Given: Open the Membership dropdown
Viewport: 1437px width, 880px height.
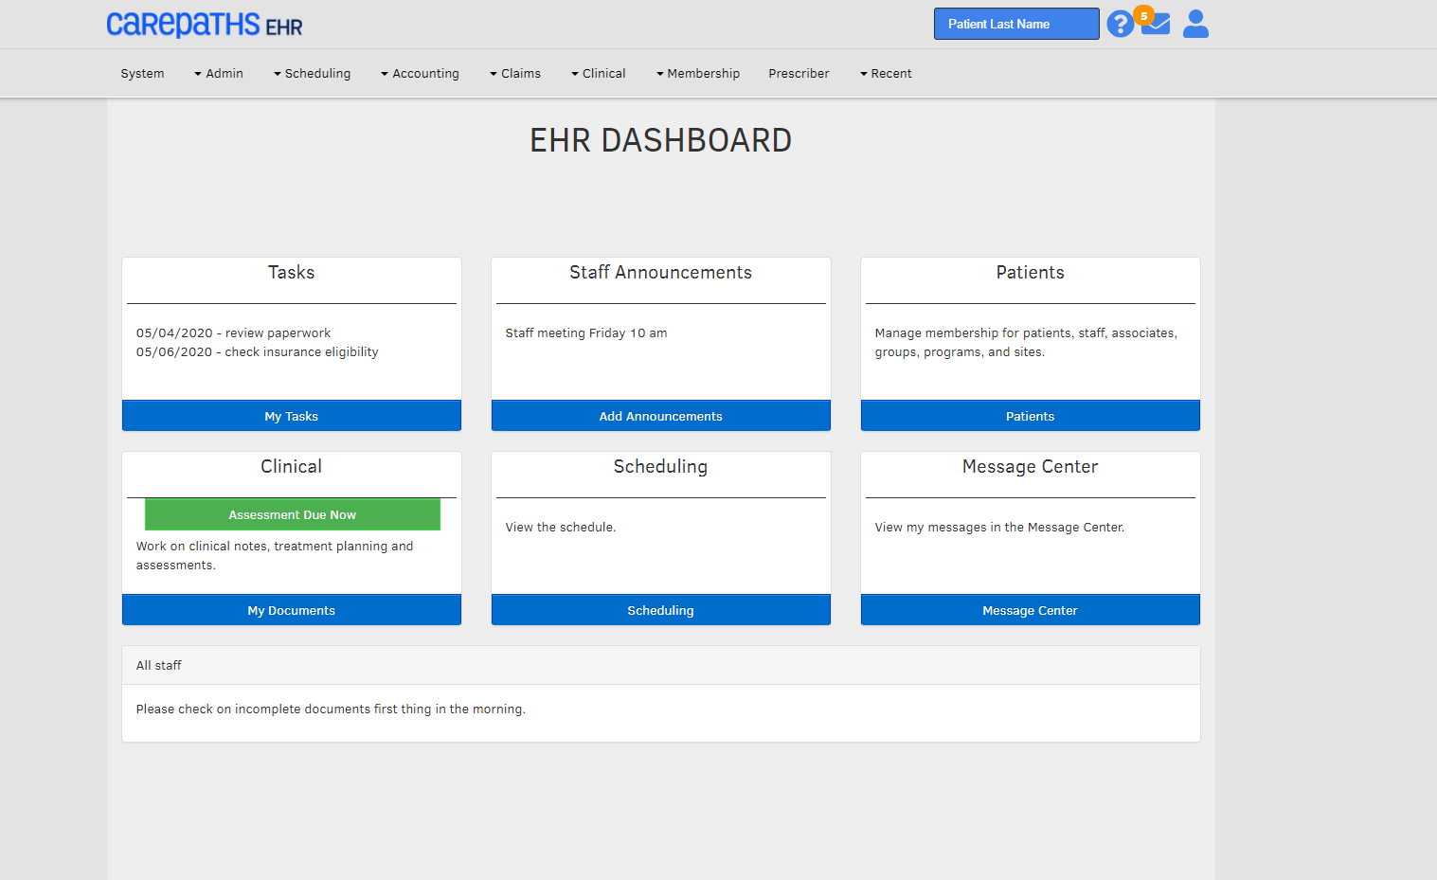Looking at the screenshot, I should point(698,73).
